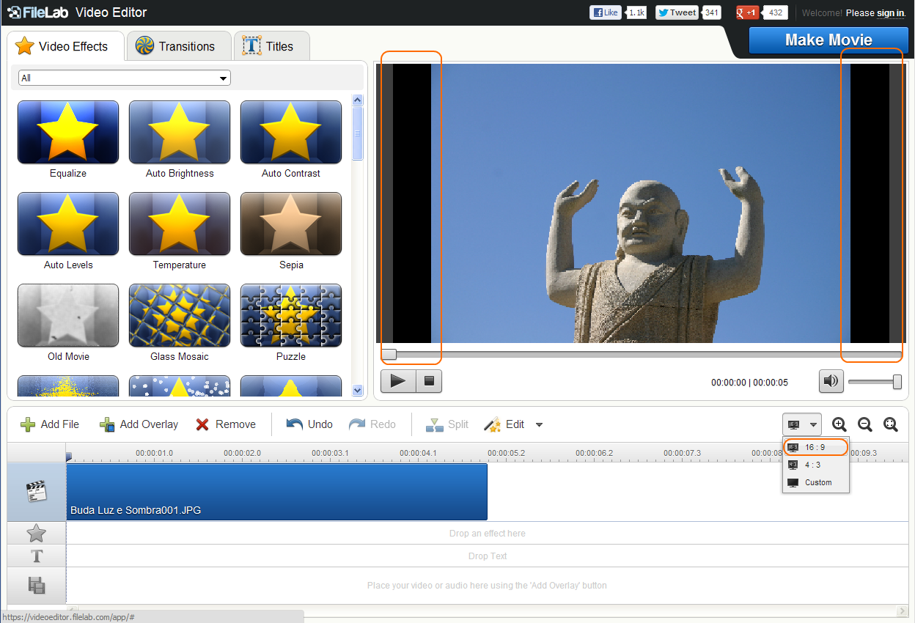Viewport: 915px width, 623px height.
Task: Click the Redo button
Action: [372, 424]
